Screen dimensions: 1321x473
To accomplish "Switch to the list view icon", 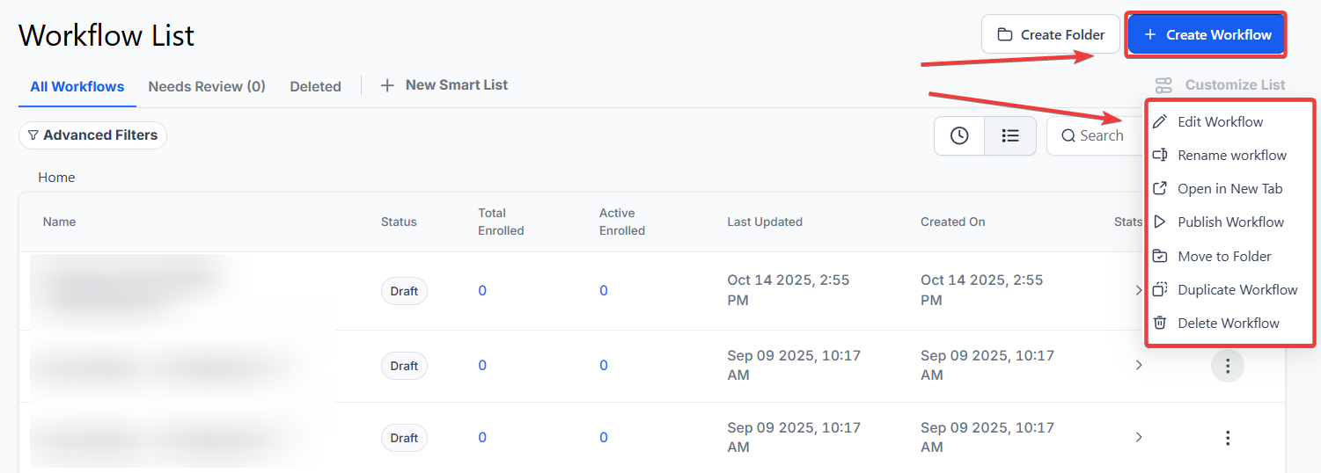I will pos(1010,135).
